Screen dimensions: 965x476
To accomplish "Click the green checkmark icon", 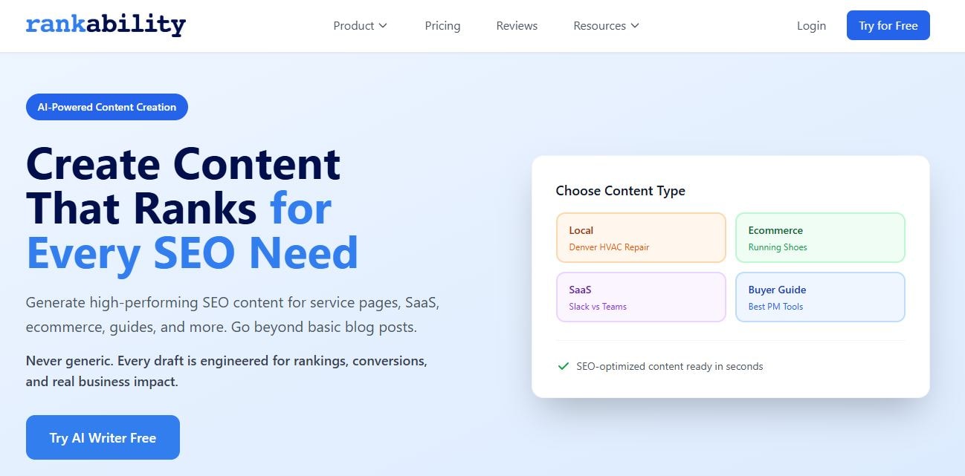I will (564, 366).
